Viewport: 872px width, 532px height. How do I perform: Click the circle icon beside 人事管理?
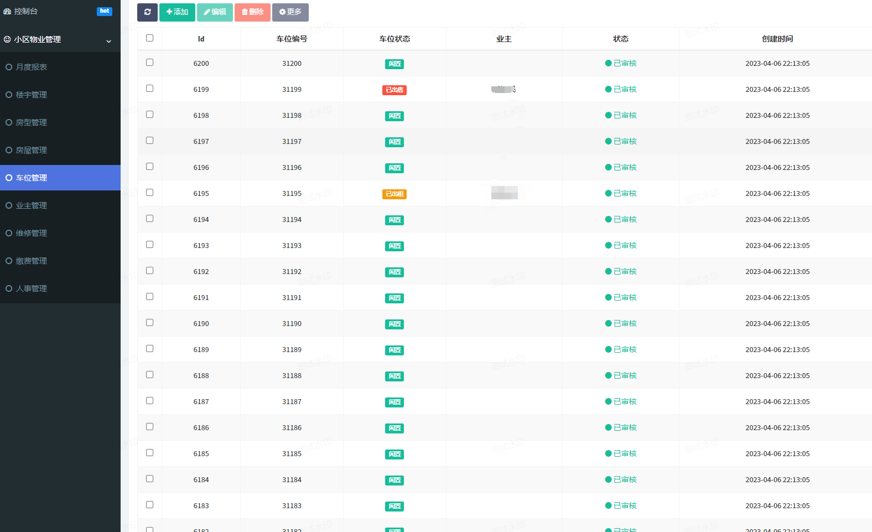[x=9, y=288]
